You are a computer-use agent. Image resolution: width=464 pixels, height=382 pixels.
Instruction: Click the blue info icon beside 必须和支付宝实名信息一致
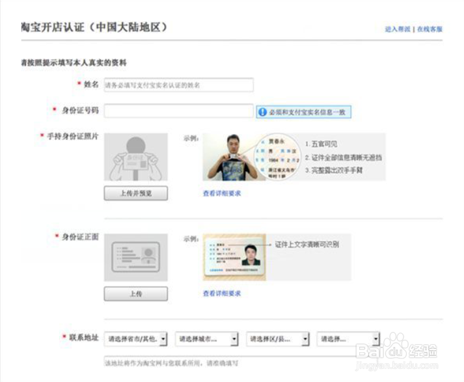click(262, 112)
